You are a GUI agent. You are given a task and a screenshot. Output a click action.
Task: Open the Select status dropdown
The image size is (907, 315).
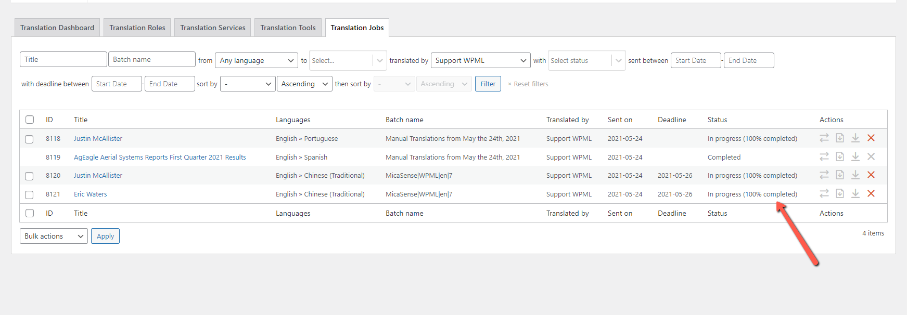[x=586, y=60]
